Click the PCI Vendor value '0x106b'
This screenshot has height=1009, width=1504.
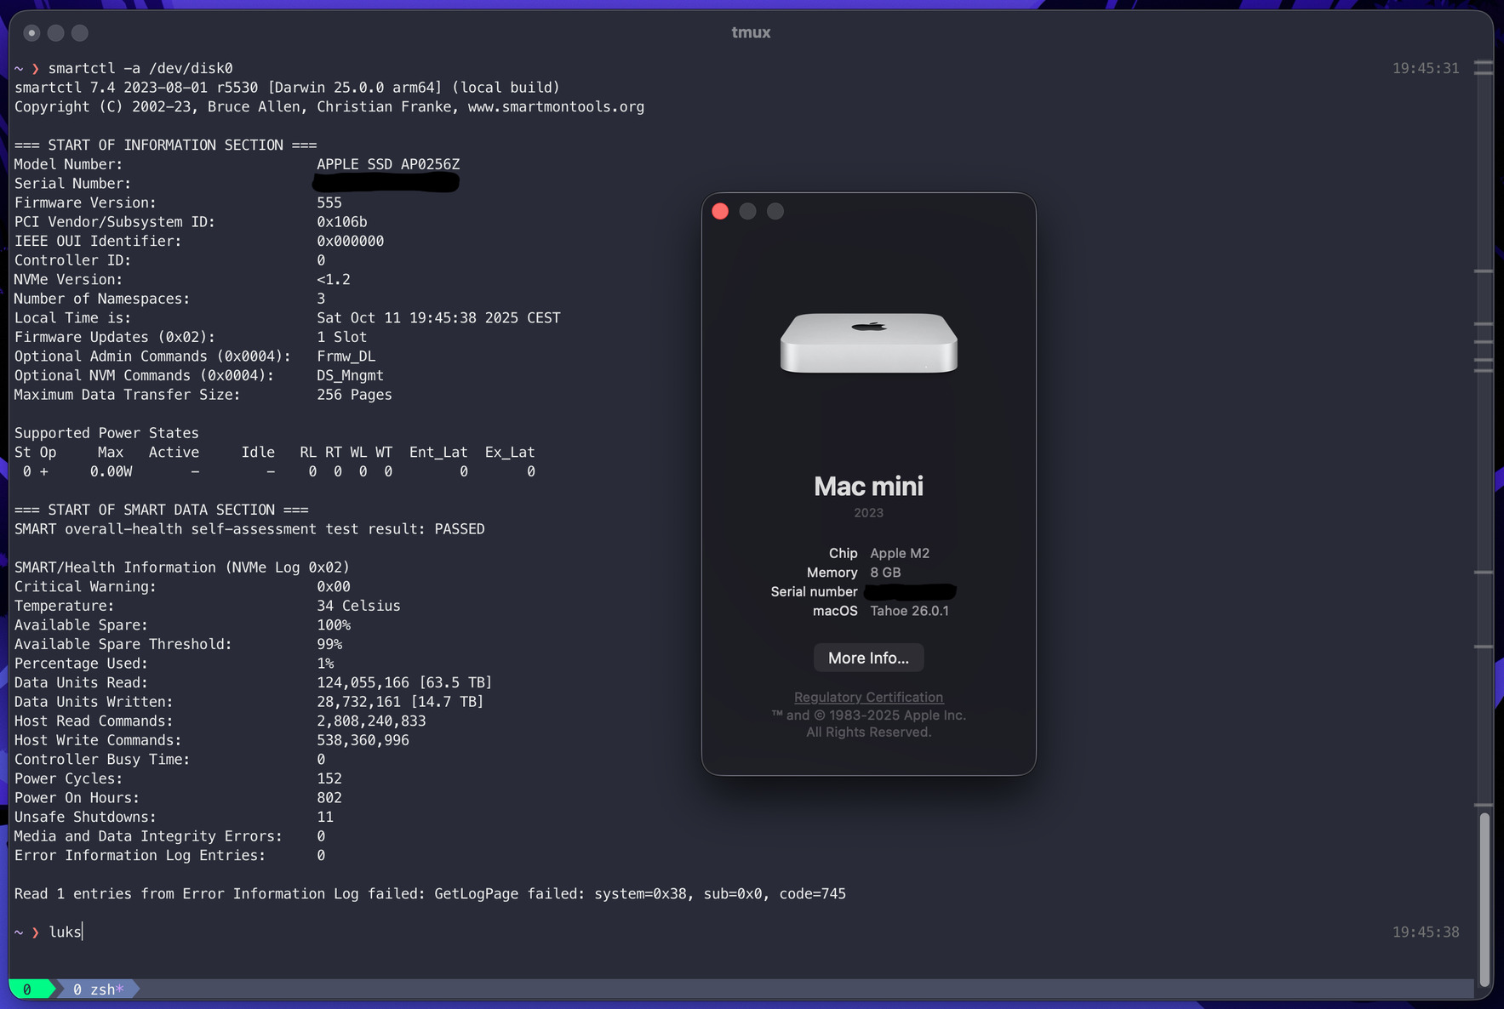342,222
